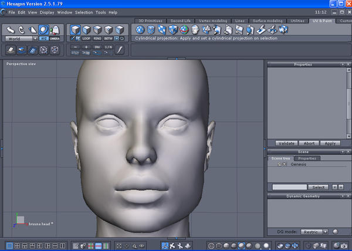The width and height of the screenshot is (352, 251).
Task: Activate the universal manipulator sphere tool
Action: point(43,29)
